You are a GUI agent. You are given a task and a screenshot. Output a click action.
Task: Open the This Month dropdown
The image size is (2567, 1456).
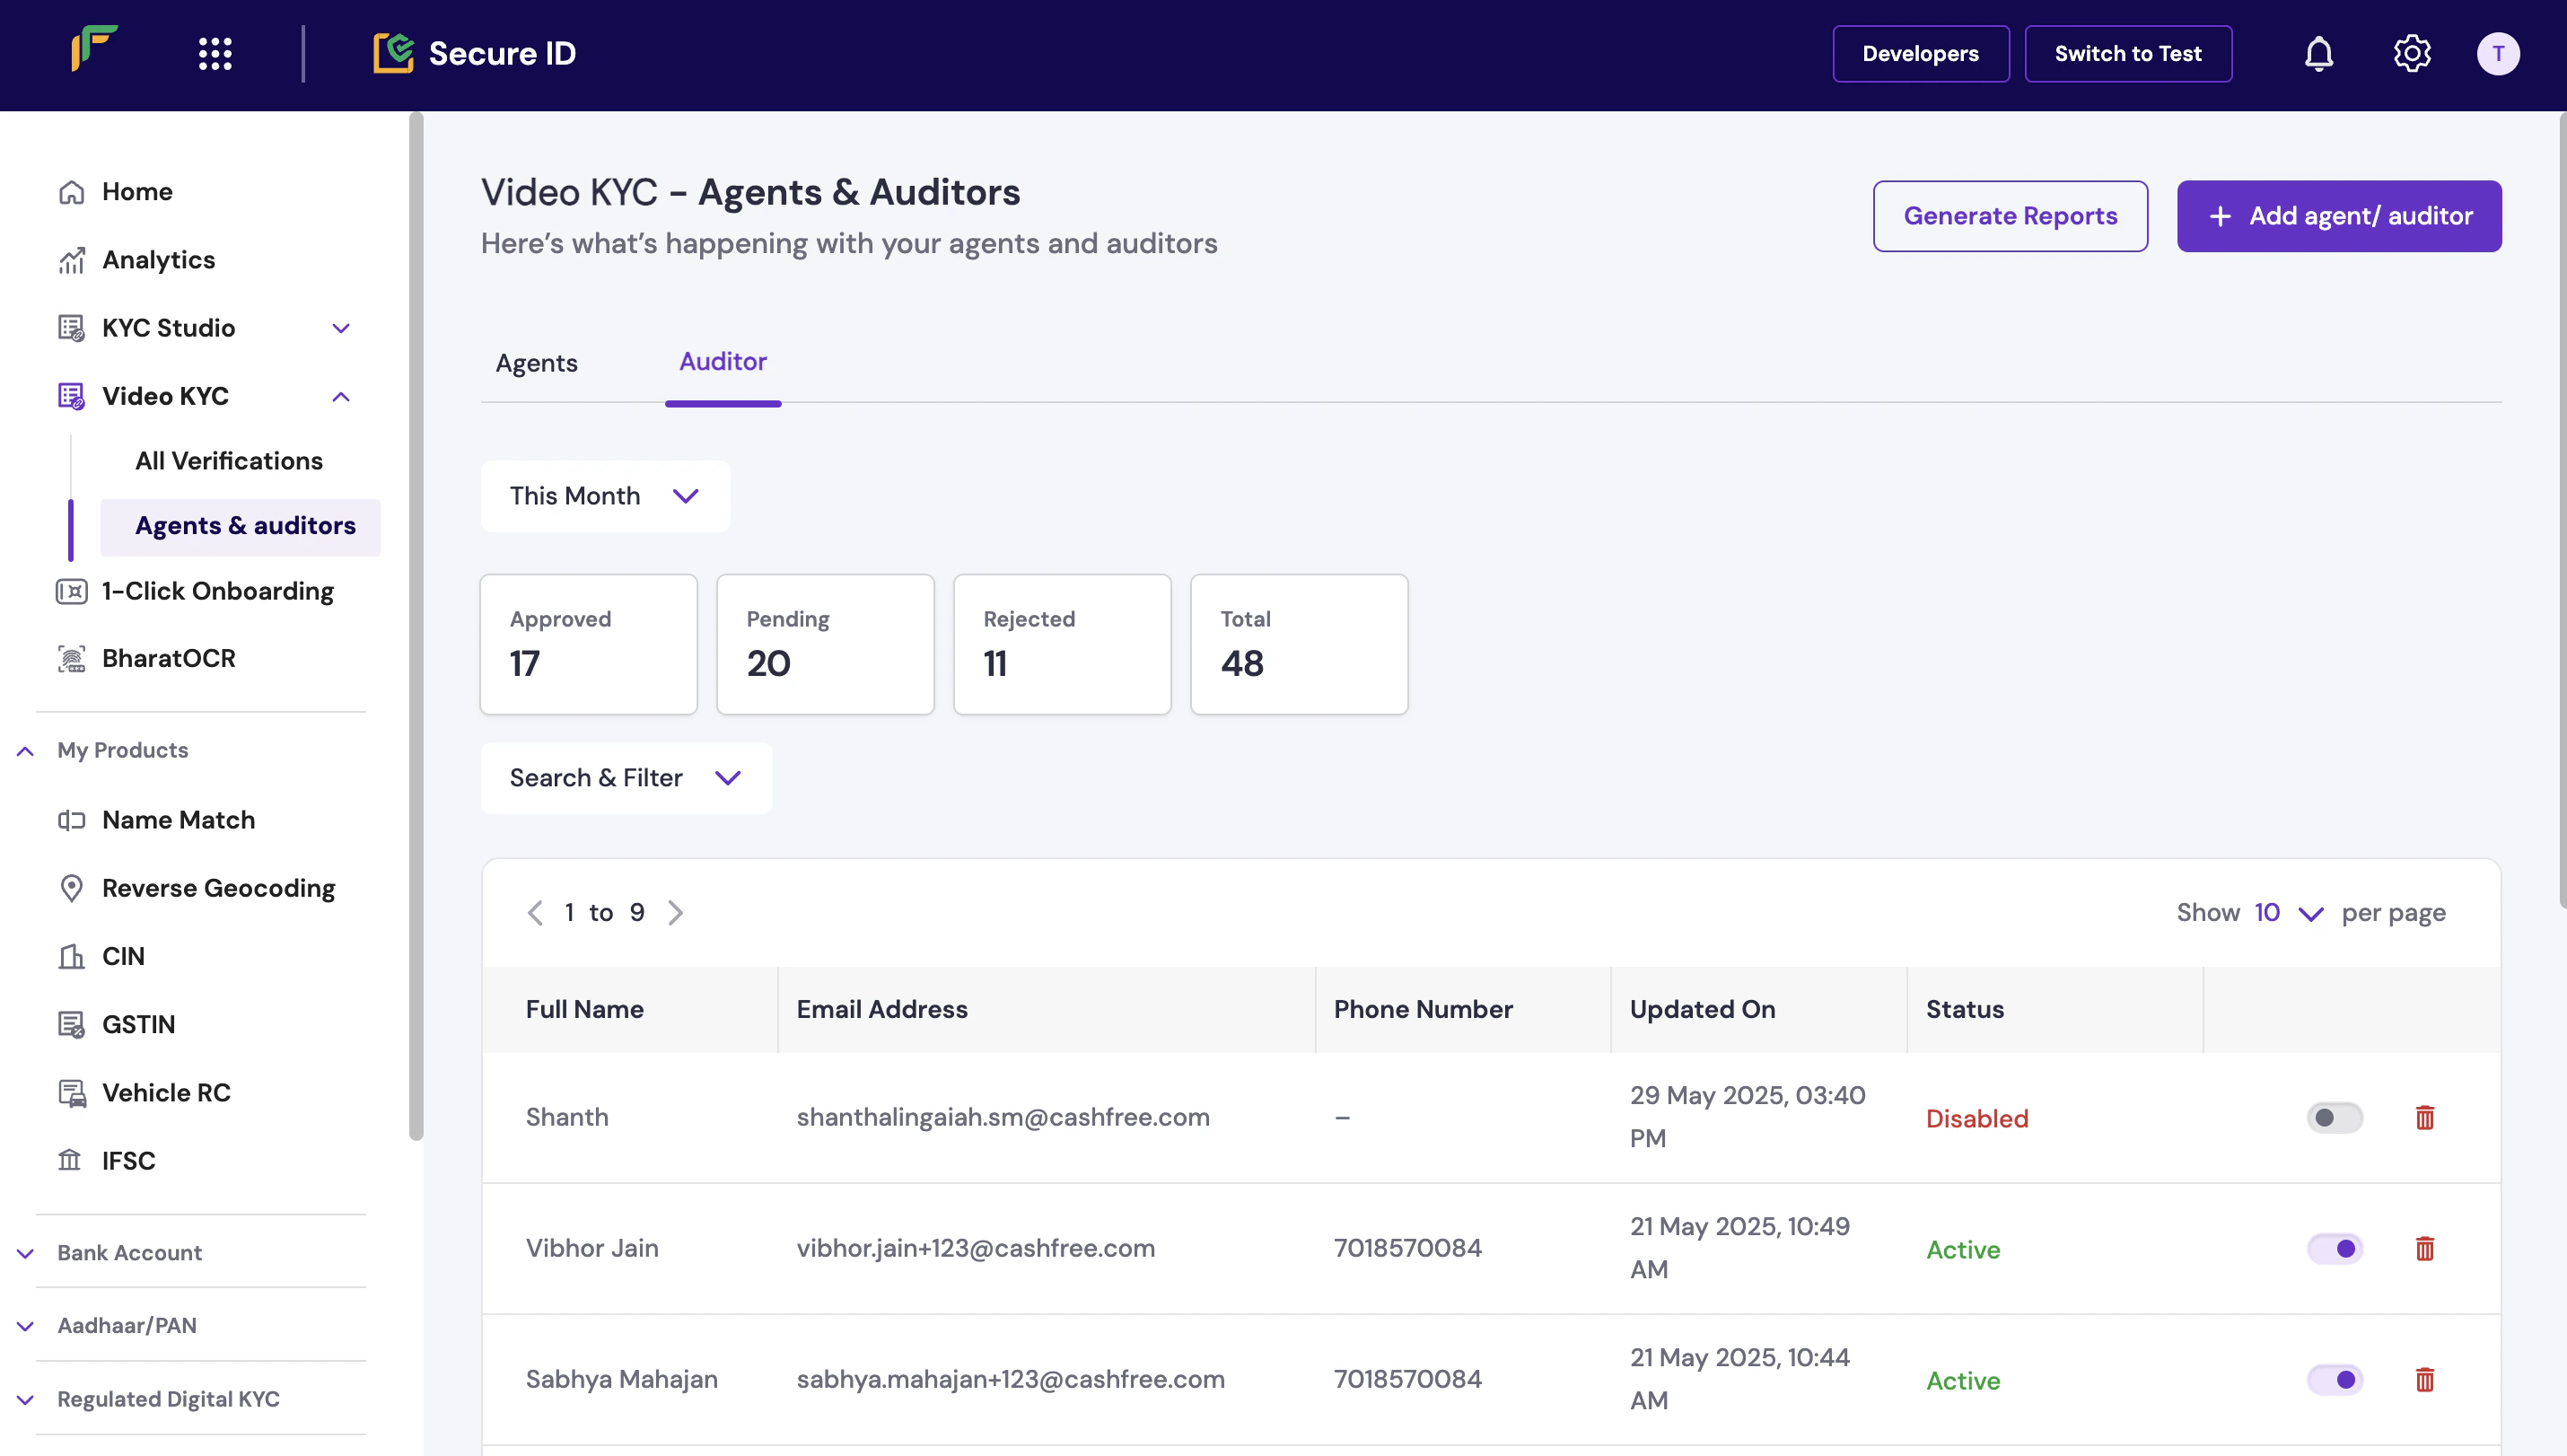pos(605,496)
